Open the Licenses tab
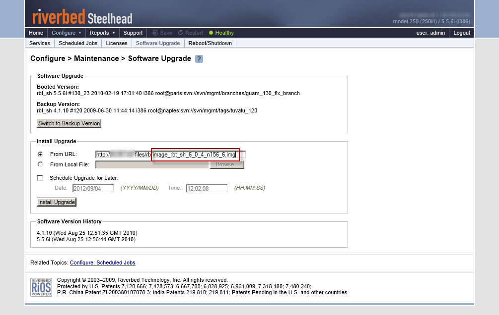Viewport: 499px width, 315px height. [117, 43]
